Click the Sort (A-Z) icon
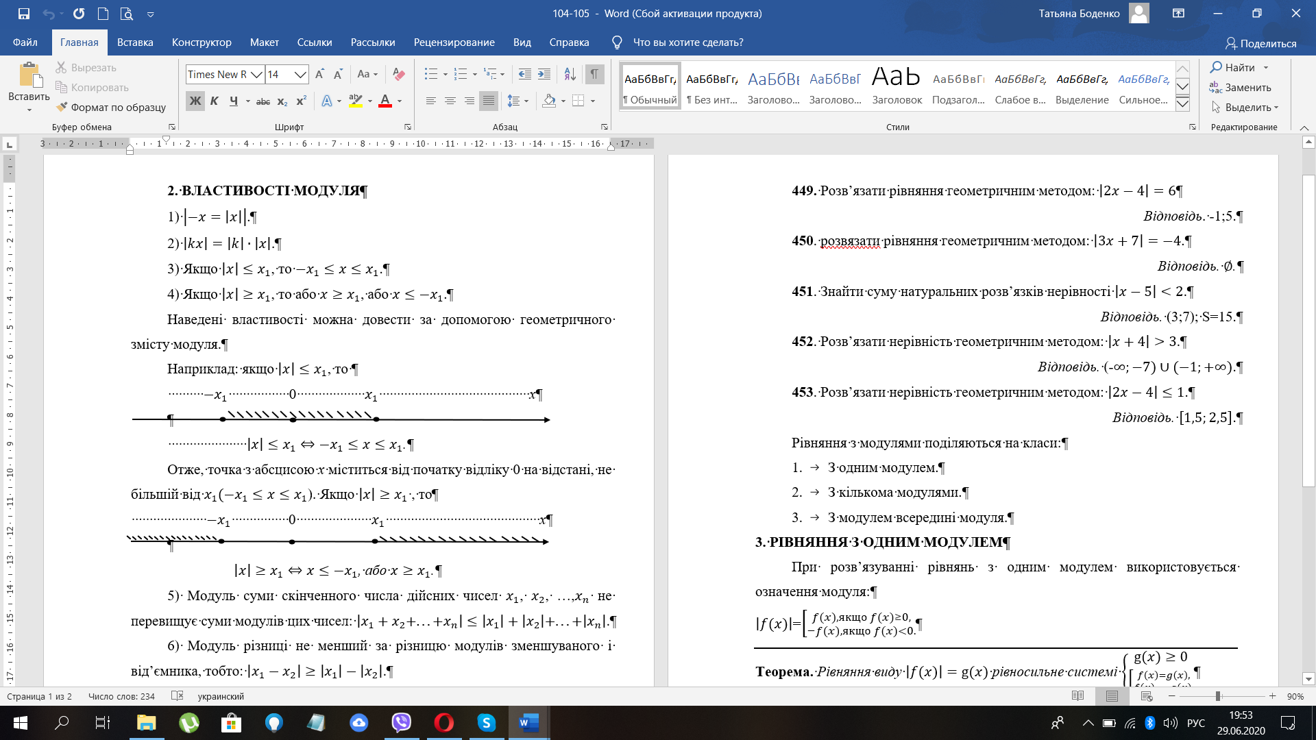The height and width of the screenshot is (740, 1316). [570, 74]
